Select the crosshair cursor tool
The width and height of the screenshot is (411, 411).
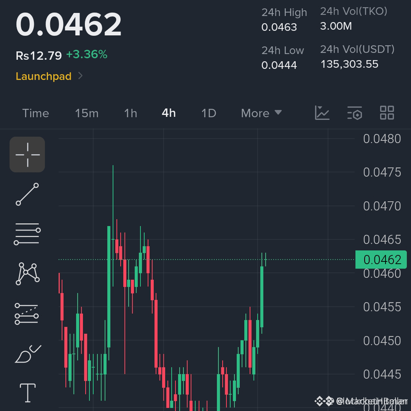(27, 155)
